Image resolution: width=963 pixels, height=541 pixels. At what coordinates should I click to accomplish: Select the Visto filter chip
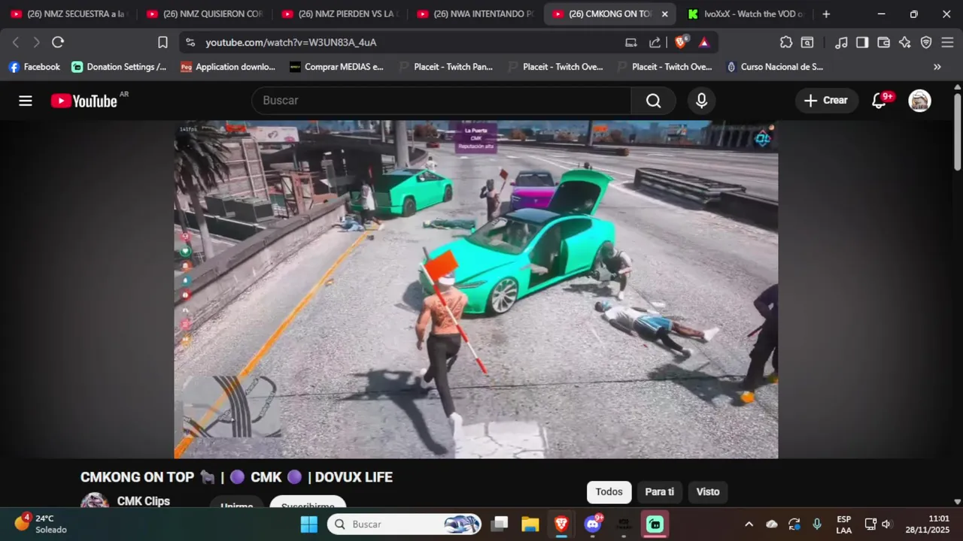point(707,492)
